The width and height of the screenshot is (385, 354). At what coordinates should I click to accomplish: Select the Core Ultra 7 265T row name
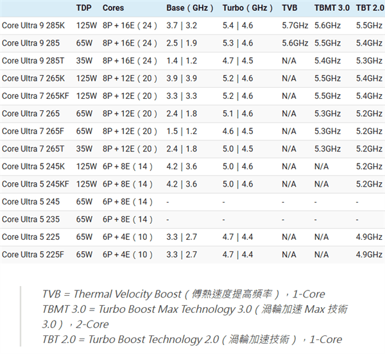pyautogui.click(x=33, y=149)
